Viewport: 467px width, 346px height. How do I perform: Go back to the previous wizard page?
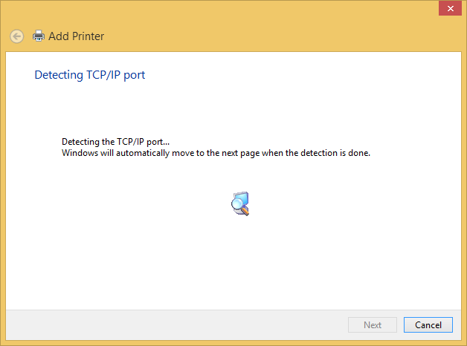(x=16, y=36)
